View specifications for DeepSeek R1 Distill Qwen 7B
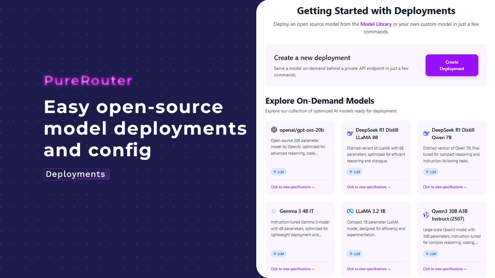Screen dimensions: 495x278 click(x=444, y=187)
